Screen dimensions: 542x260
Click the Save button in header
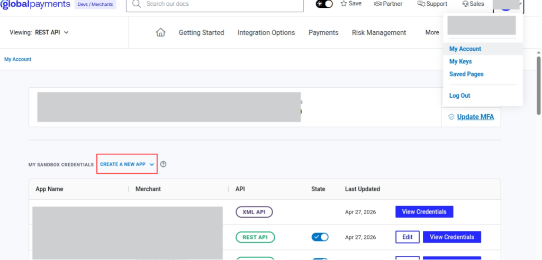coord(351,4)
